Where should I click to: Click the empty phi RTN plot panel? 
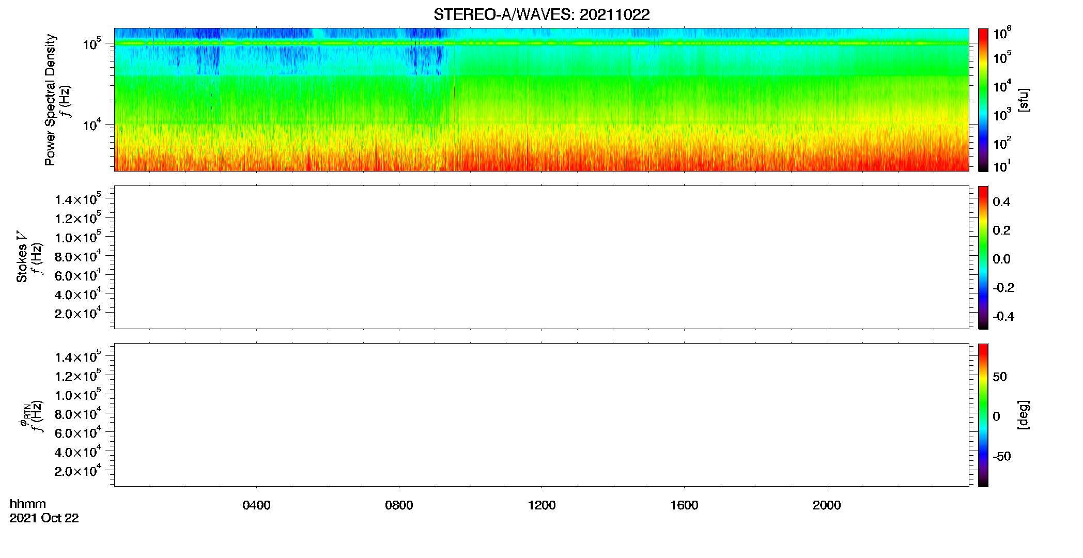(541, 415)
